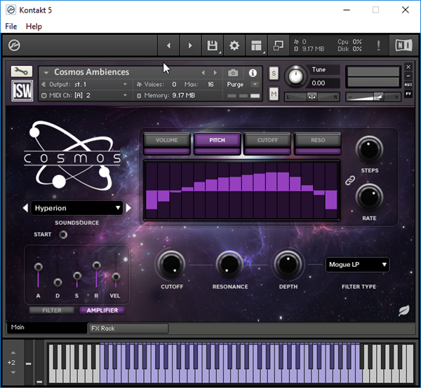Open the Output st. 1 dropdown
Viewport: 421px width, 388px height.
pos(85,85)
